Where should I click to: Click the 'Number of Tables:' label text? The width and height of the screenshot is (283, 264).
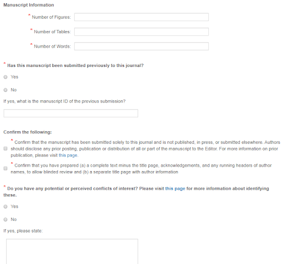(53, 32)
